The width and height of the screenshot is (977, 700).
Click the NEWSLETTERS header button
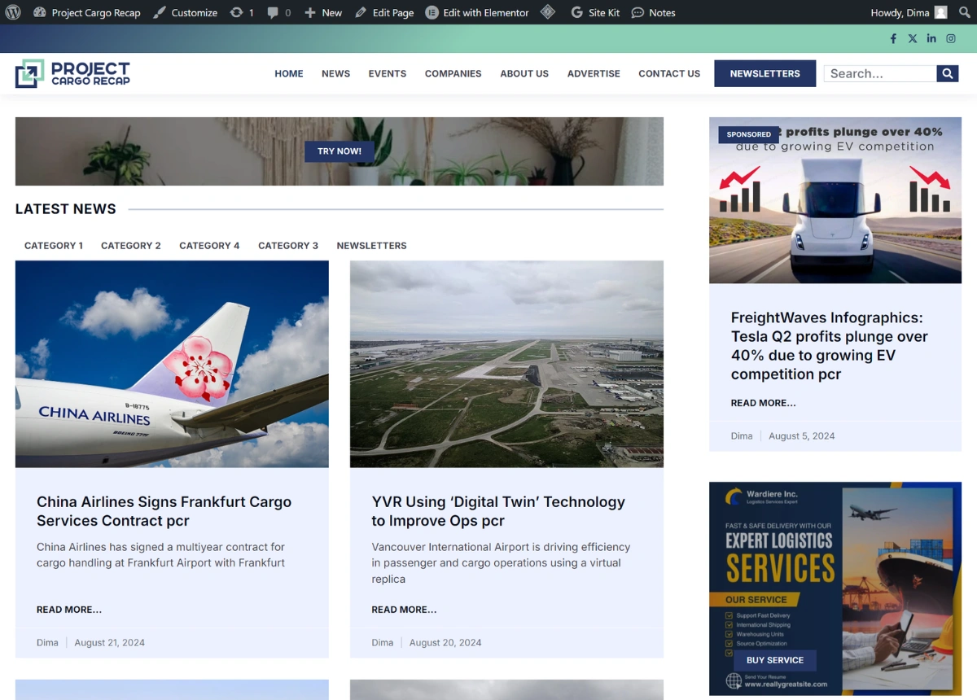(765, 73)
